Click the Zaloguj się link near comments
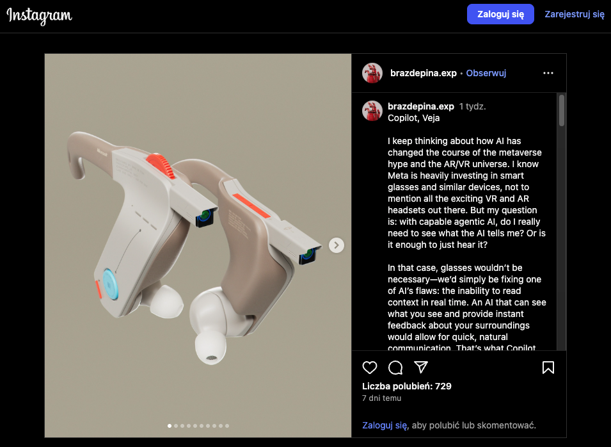The width and height of the screenshot is (611, 447). click(385, 425)
